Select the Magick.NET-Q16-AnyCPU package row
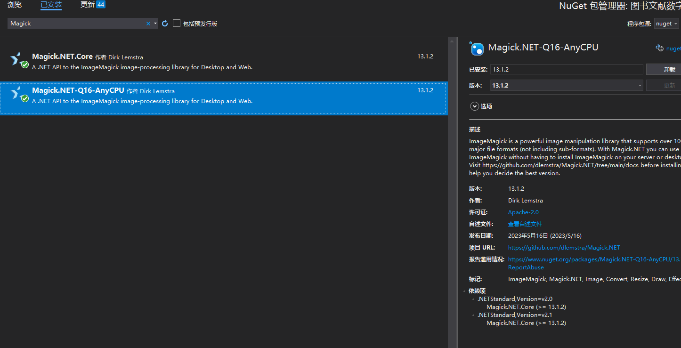Image resolution: width=681 pixels, height=348 pixels. 224,97
